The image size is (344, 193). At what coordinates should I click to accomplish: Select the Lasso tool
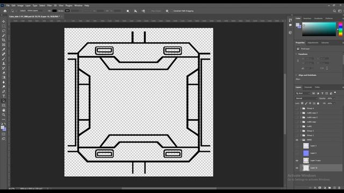coord(4,31)
